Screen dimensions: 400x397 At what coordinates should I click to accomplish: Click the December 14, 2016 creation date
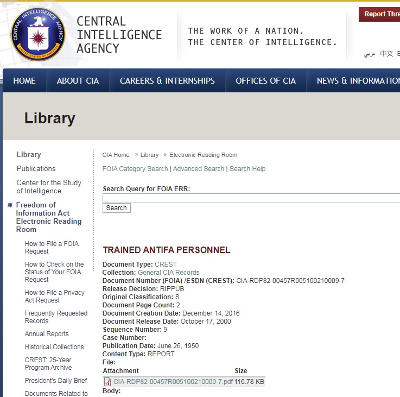point(211,313)
